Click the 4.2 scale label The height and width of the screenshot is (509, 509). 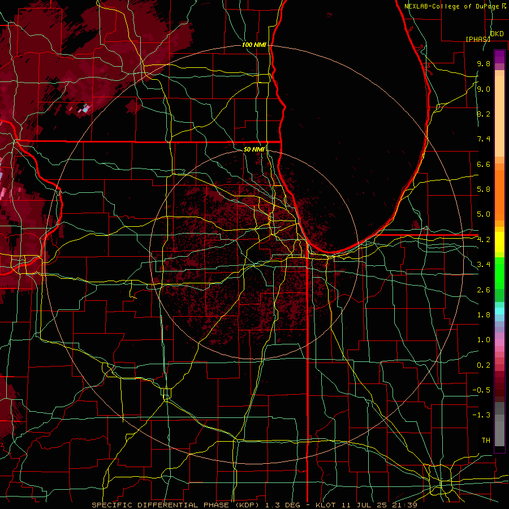click(484, 240)
